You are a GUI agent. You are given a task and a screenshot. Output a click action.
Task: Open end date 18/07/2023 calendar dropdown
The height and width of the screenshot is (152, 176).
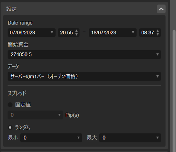click(133, 32)
